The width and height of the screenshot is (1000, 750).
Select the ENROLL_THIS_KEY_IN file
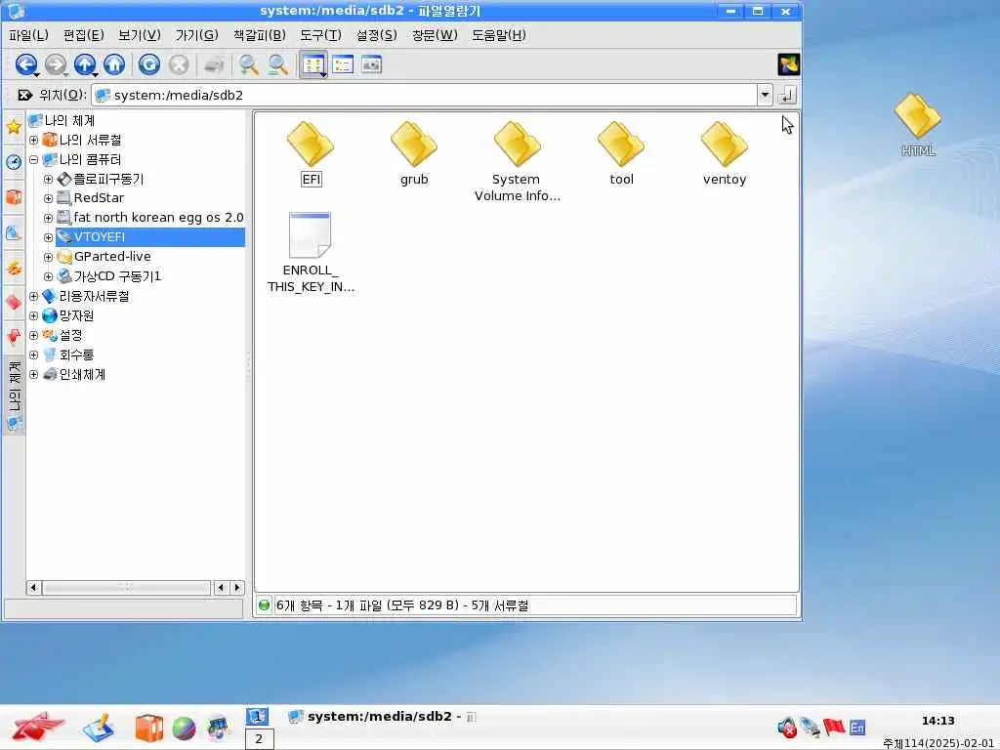(x=311, y=253)
